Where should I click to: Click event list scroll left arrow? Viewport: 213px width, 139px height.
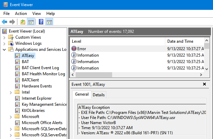click(73, 75)
